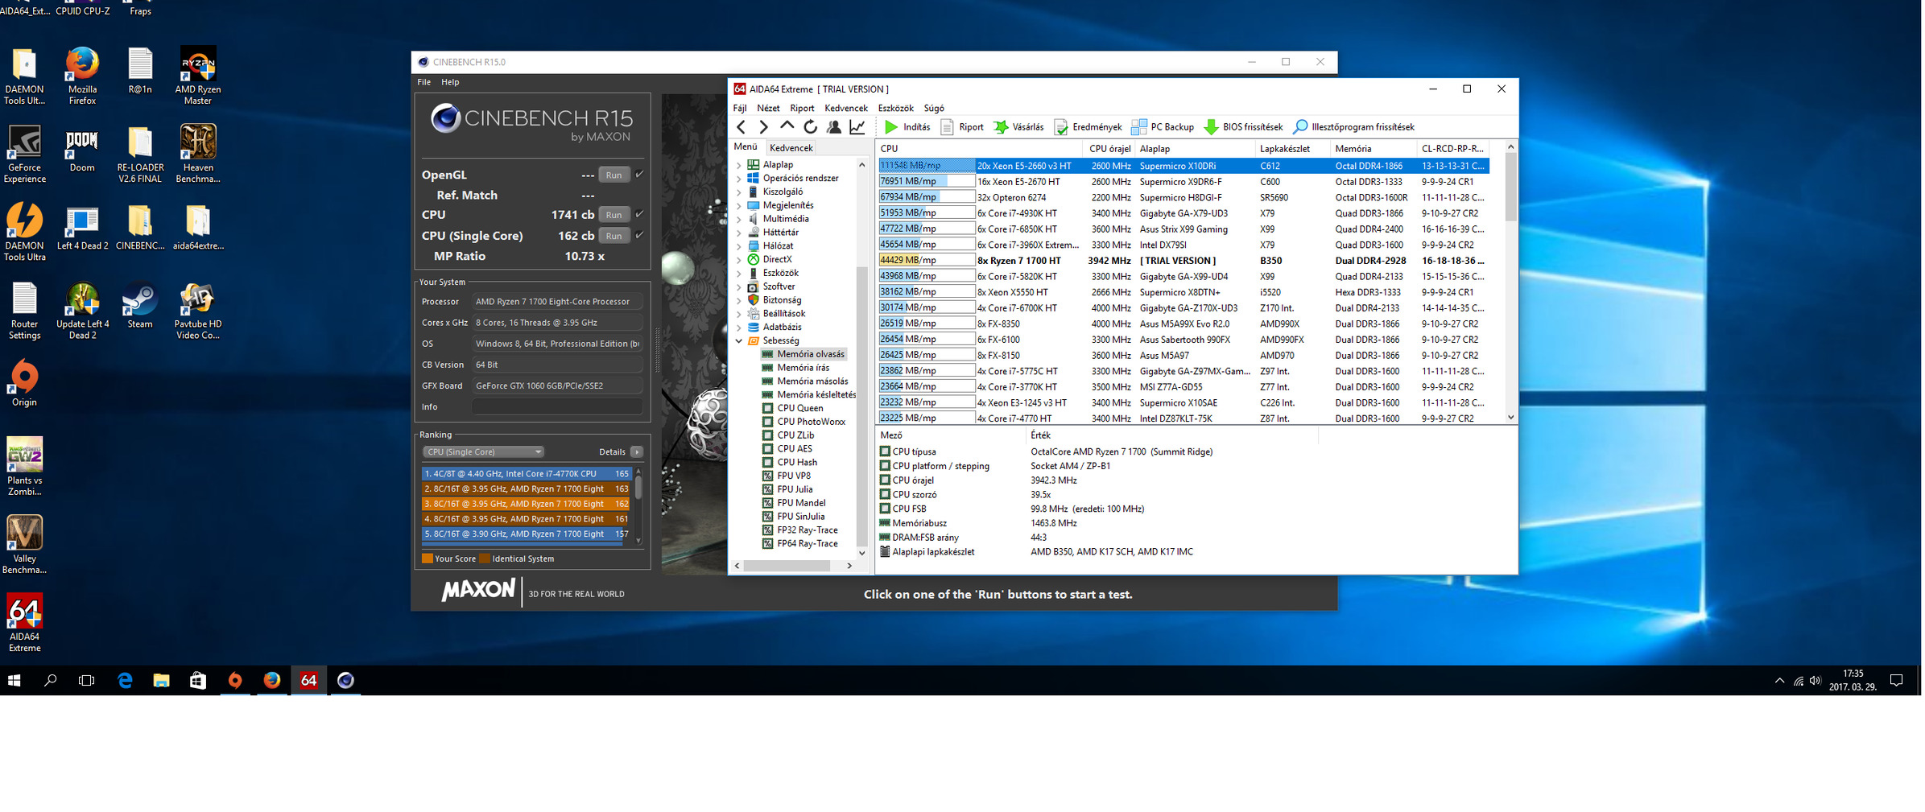Expand Operációs rendszer tree node

click(x=738, y=179)
